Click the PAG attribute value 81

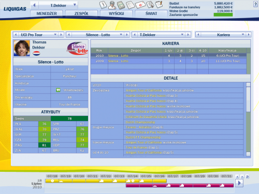[44, 145]
